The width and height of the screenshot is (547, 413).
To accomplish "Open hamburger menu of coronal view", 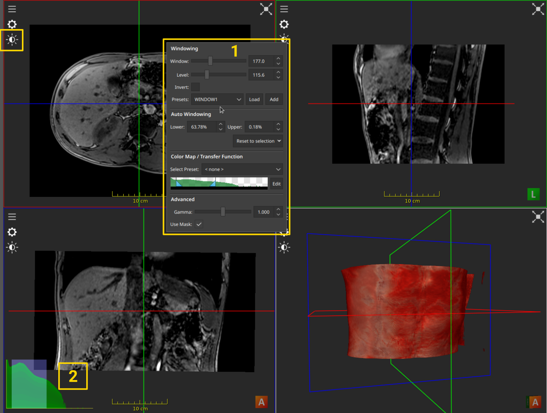I will tap(12, 217).
